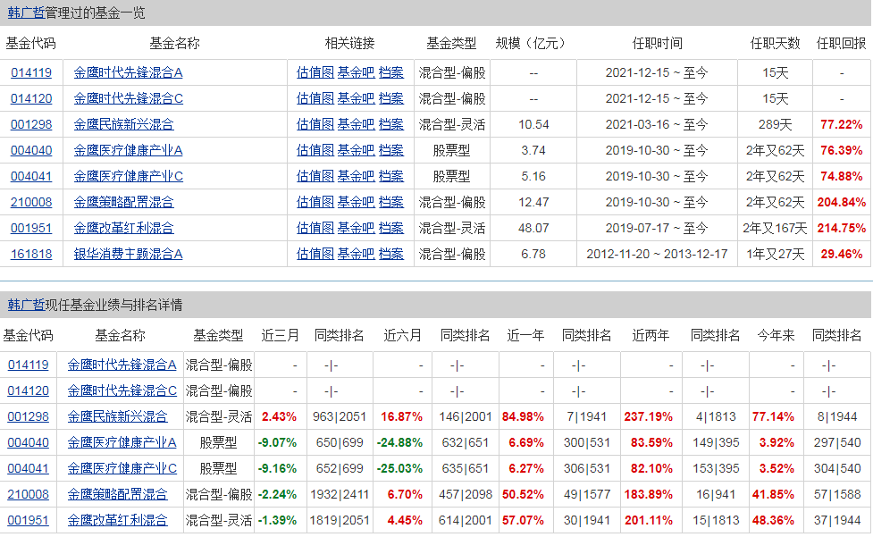
Task: Open 基金吧 for fund 210008
Action: pos(357,202)
